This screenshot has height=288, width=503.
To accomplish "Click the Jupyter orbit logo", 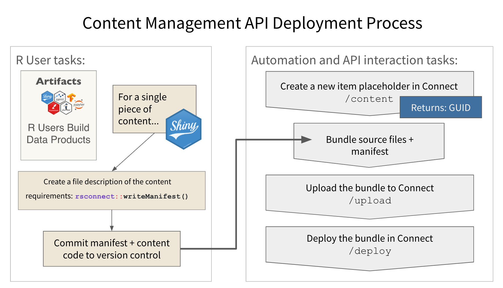I will click(x=79, y=105).
